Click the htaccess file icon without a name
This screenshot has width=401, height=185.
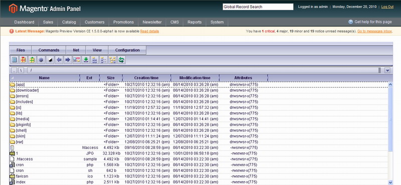click(12, 147)
